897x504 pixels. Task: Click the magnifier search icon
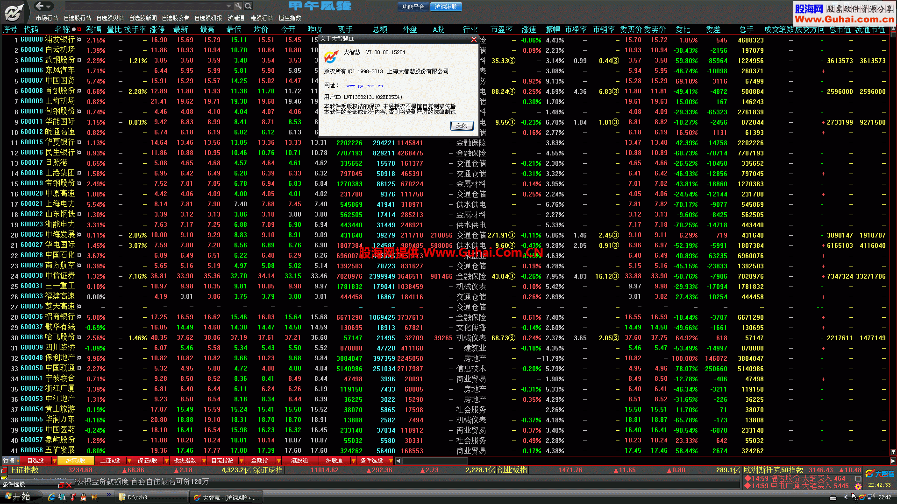click(x=249, y=6)
